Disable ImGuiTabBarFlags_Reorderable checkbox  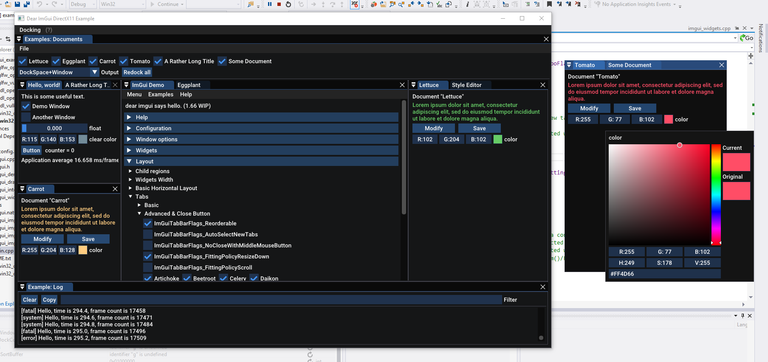click(x=148, y=223)
